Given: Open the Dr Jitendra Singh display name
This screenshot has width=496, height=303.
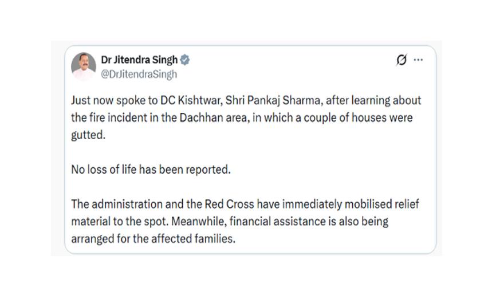Looking at the screenshot, I should tap(139, 60).
